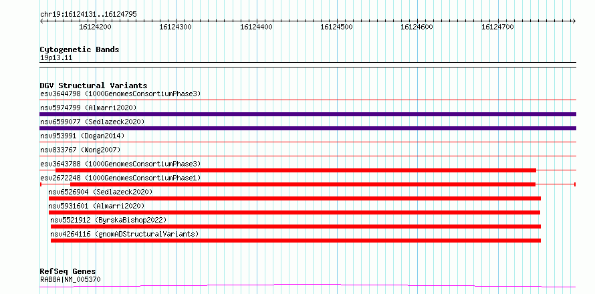Click the thin red line of nsv953991
This screenshot has width=595, height=294.
coord(308,142)
